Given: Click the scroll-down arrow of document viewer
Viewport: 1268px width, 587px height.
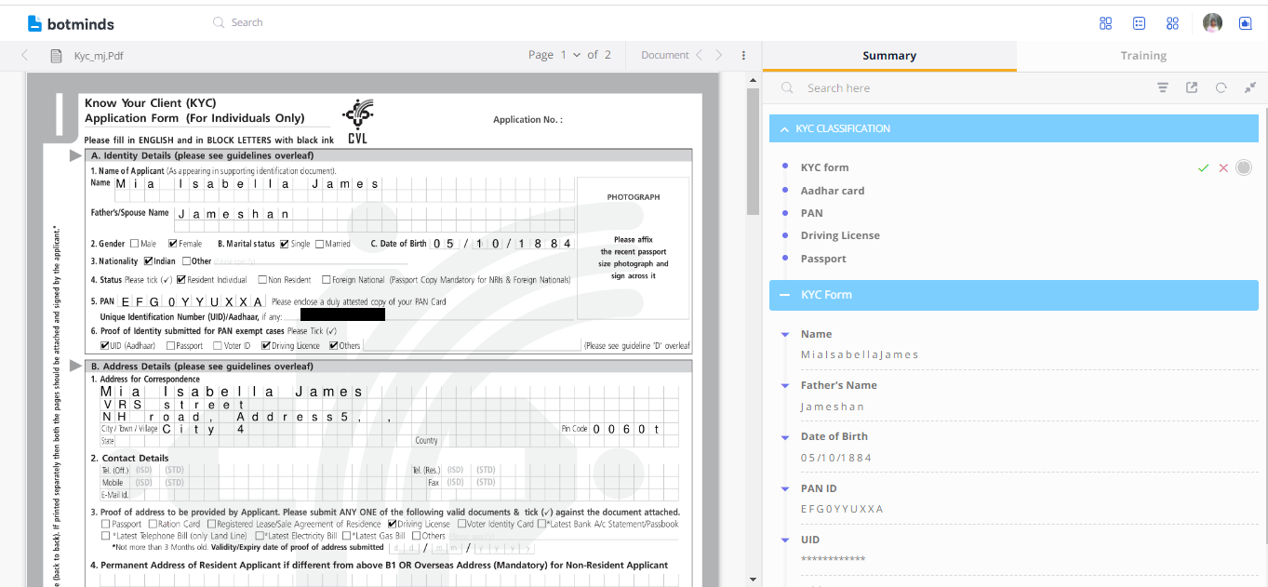Looking at the screenshot, I should click(753, 580).
